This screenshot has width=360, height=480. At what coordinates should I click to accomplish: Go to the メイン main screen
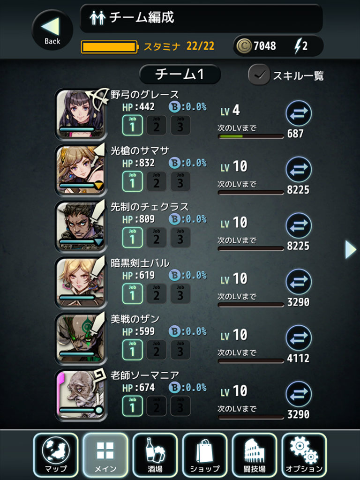pos(105,455)
